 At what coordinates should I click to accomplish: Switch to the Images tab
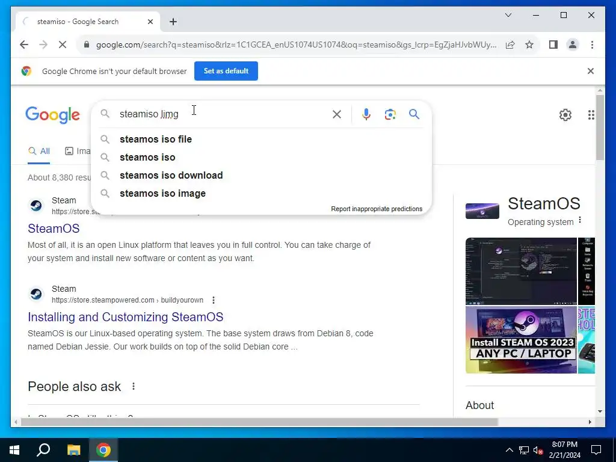pyautogui.click(x=78, y=151)
